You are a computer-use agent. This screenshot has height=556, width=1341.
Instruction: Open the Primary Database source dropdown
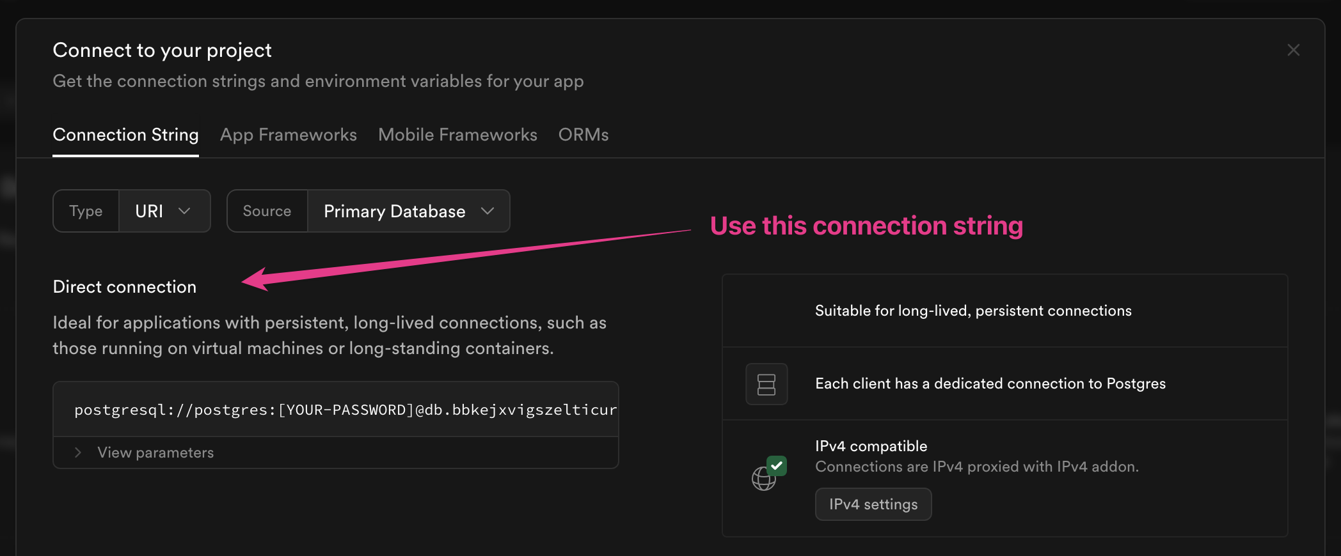(x=408, y=211)
